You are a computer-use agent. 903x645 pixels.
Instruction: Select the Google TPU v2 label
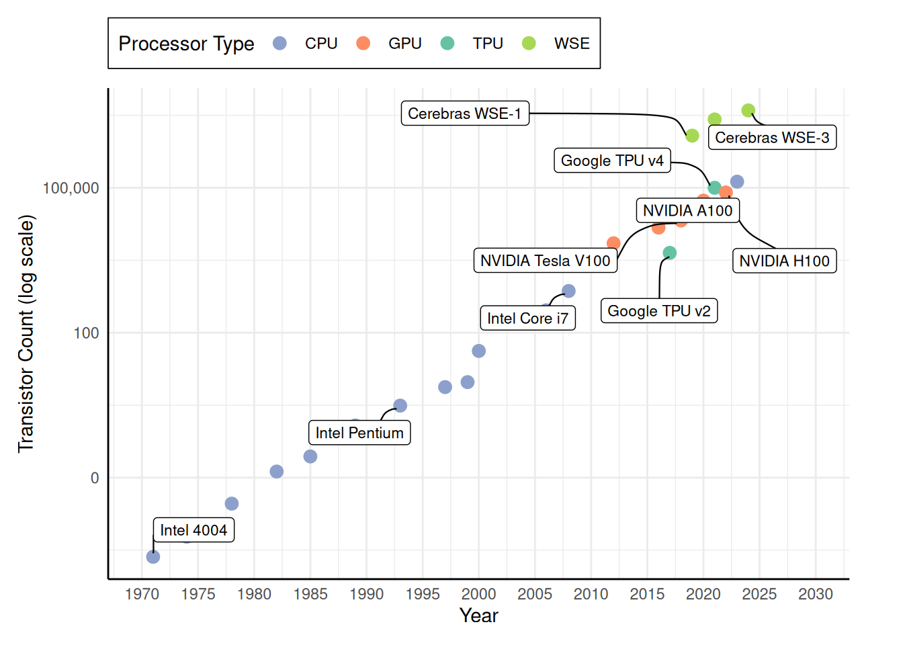pos(659,311)
